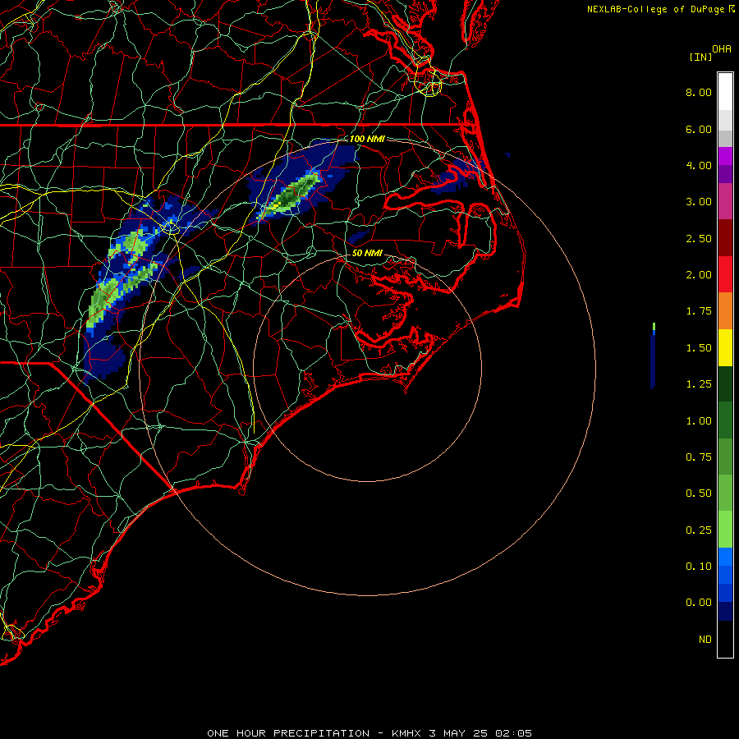
Task: Select the 0.00 legend value
Action: [x=699, y=603]
